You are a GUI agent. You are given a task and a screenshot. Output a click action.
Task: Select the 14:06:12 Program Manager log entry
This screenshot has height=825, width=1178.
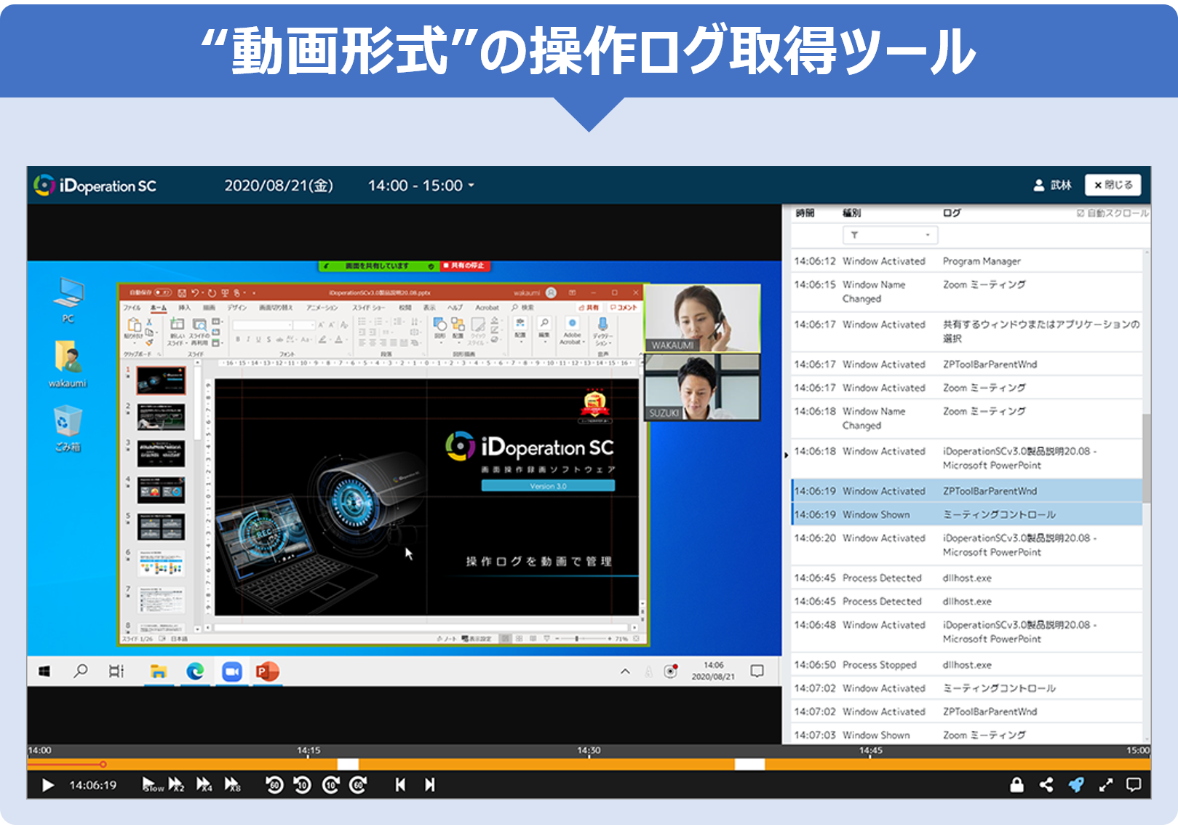point(966,261)
